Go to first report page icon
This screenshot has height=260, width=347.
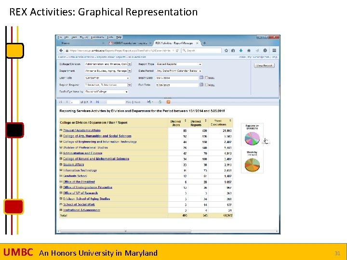tap(60, 102)
